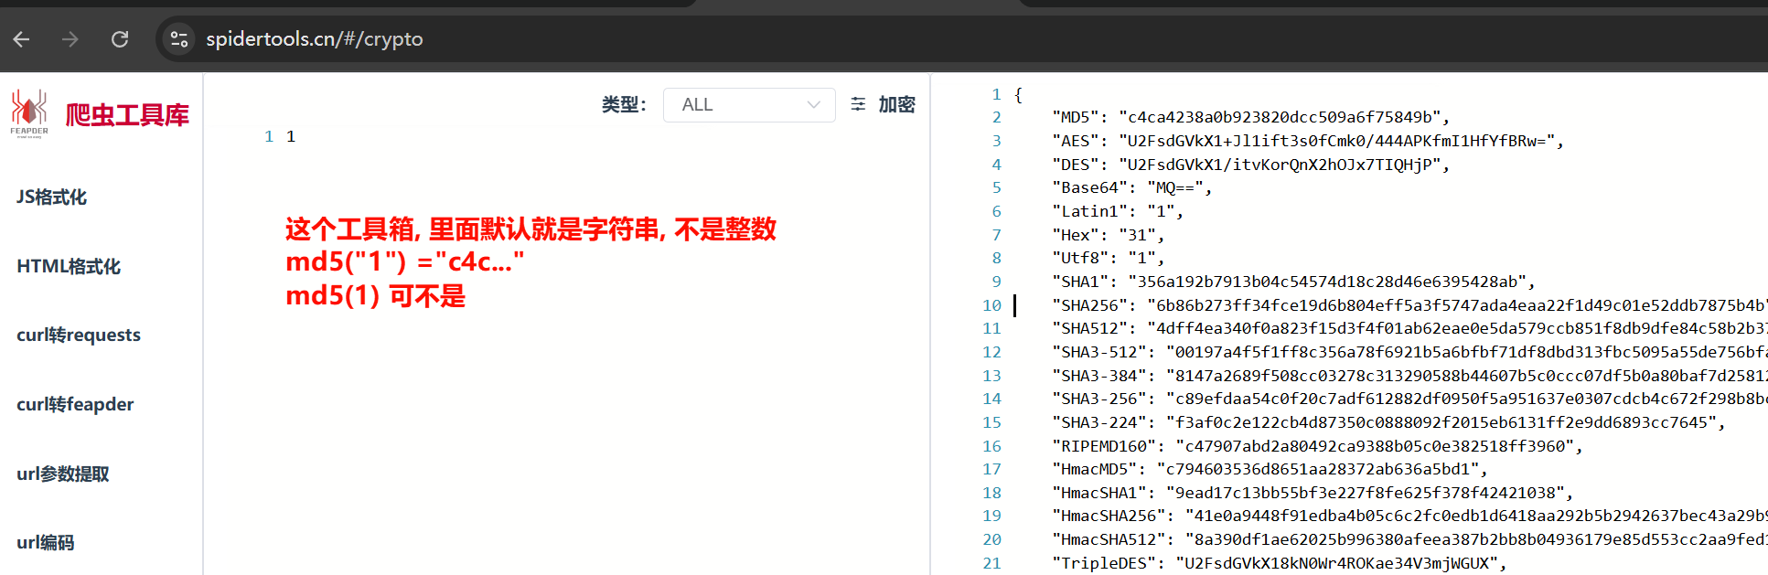Open the ALL type dropdown
Viewport: 1768px width, 575px height.
coord(736,105)
